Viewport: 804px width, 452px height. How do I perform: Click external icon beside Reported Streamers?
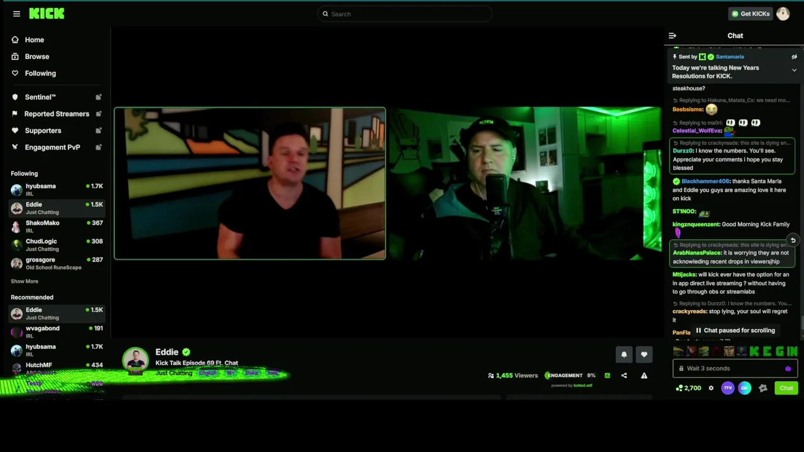pyautogui.click(x=99, y=114)
